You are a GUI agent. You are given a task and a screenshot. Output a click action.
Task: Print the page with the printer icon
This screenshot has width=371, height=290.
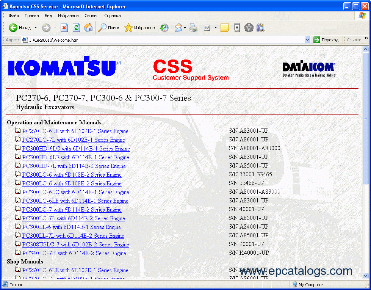tap(193, 28)
